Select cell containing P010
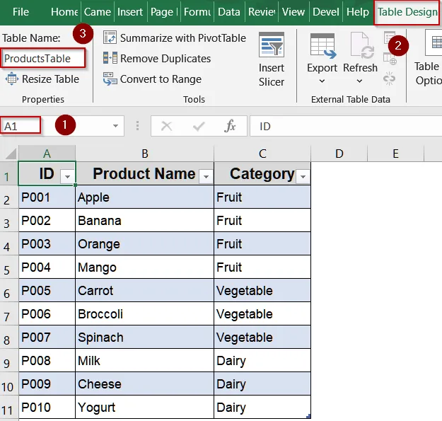 (47, 407)
